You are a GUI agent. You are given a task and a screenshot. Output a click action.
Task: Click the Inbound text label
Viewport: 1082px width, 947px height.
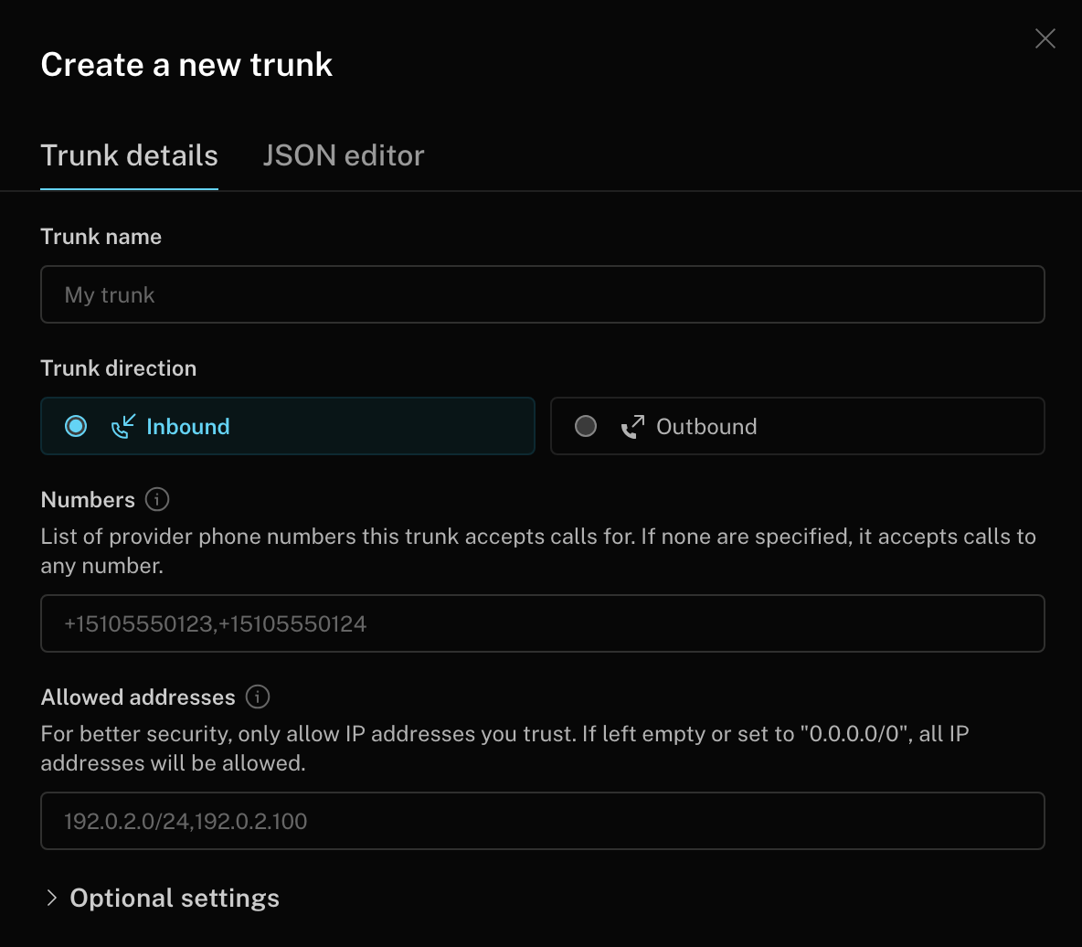[187, 427]
